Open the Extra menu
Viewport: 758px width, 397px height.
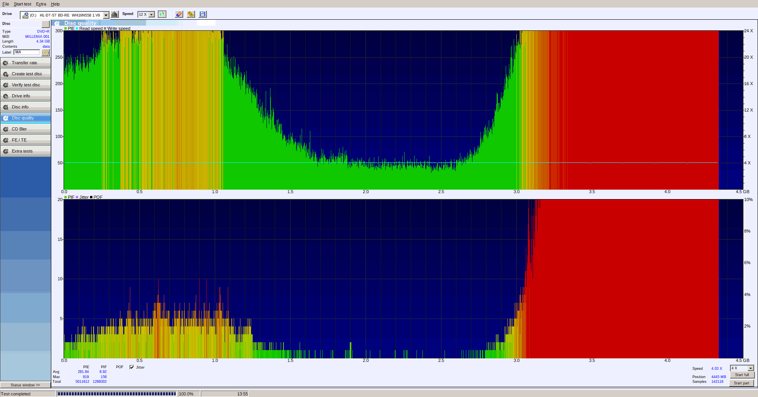41,4
